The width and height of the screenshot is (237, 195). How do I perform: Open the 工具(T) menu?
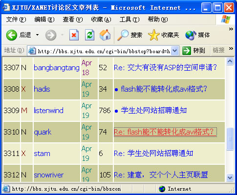[129, 19]
